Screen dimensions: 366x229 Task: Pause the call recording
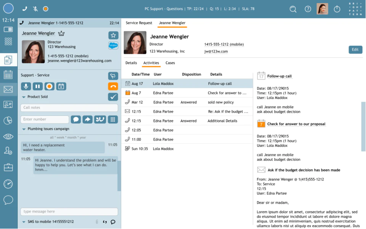coord(38,86)
